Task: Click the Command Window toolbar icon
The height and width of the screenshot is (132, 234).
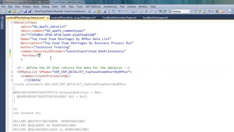Action: 222,11
